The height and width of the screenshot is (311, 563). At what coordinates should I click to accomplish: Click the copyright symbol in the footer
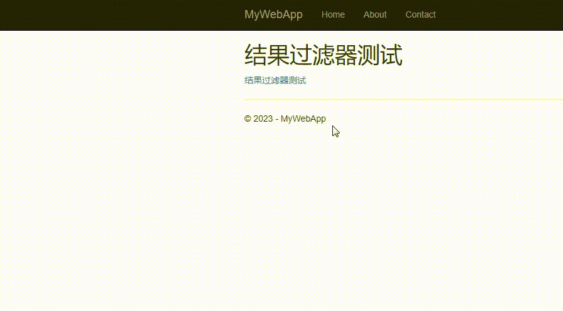click(248, 119)
